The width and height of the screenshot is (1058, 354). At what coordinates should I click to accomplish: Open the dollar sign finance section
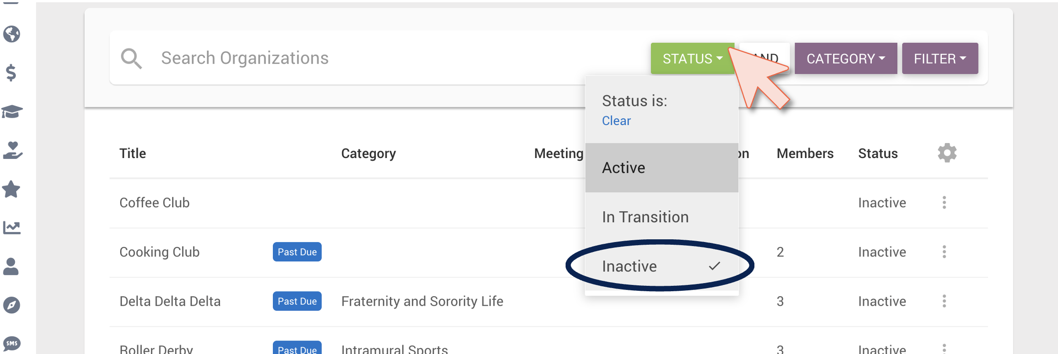(x=11, y=73)
